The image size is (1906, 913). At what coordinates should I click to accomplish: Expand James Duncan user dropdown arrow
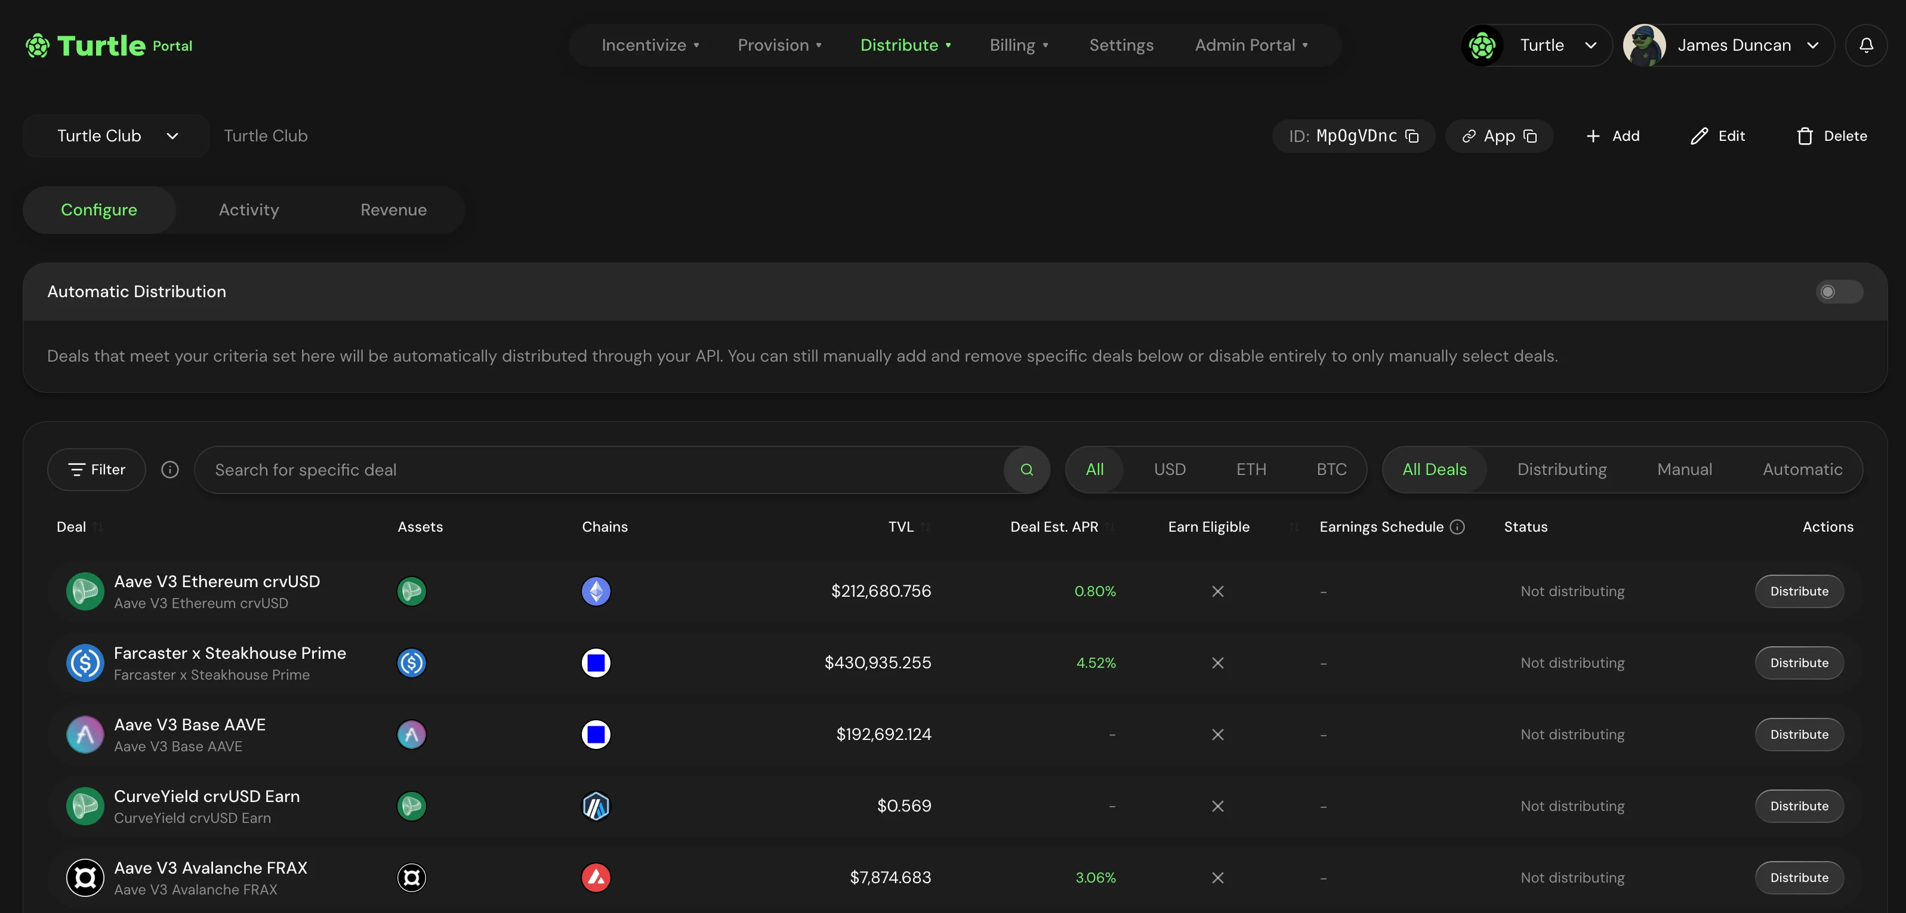point(1813,45)
